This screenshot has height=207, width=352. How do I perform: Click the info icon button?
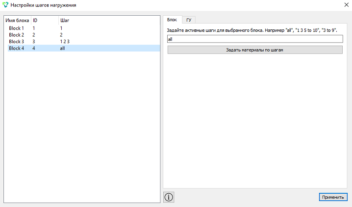169,197
